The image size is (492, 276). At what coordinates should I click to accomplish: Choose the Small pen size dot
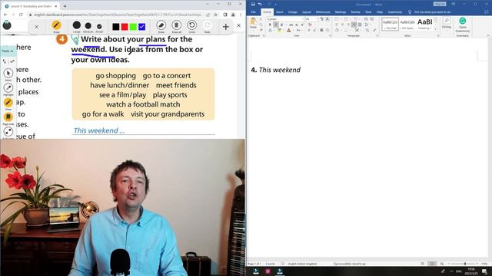[99, 27]
